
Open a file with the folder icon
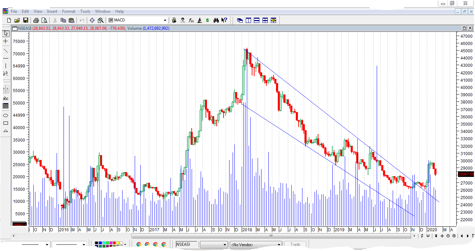(x=17, y=20)
